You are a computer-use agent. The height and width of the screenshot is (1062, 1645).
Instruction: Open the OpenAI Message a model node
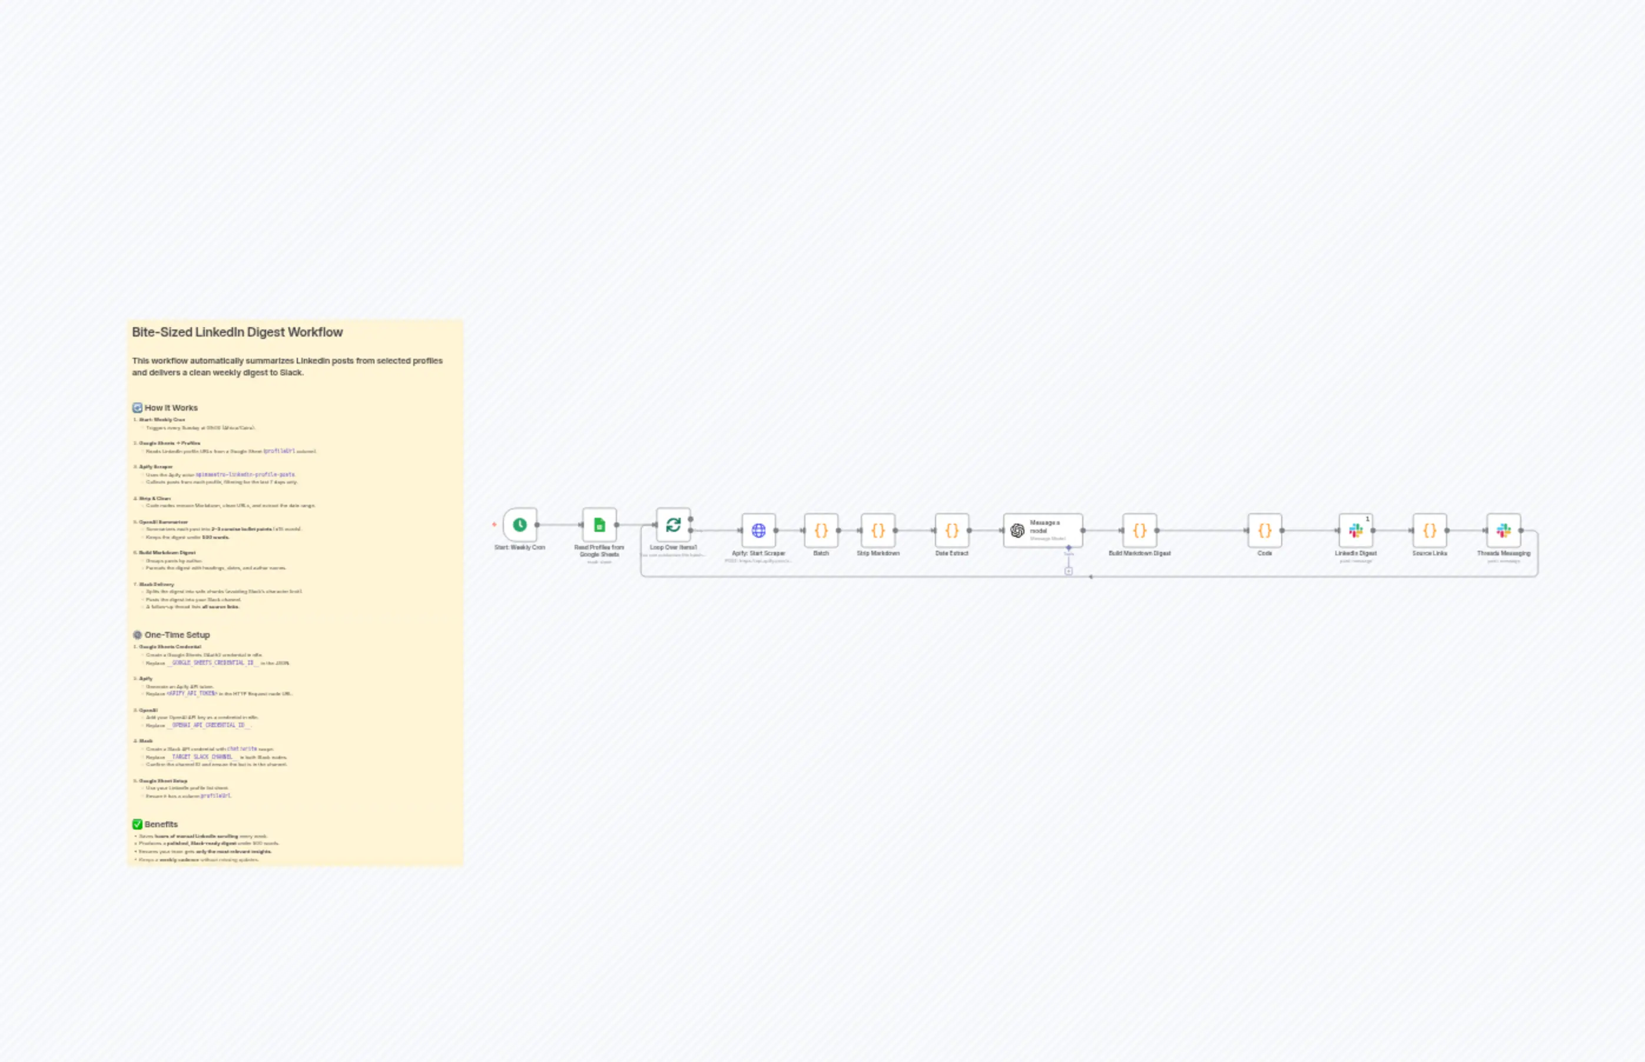(x=1043, y=530)
